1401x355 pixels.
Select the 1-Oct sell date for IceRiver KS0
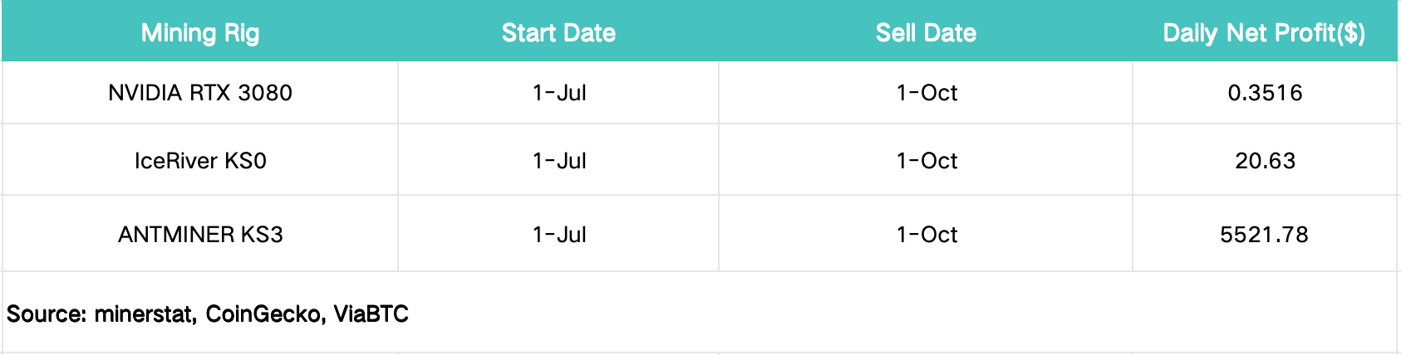tap(927, 161)
